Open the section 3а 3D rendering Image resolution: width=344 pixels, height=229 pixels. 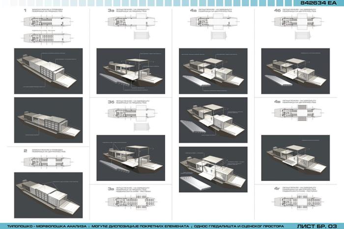[x=131, y=71]
